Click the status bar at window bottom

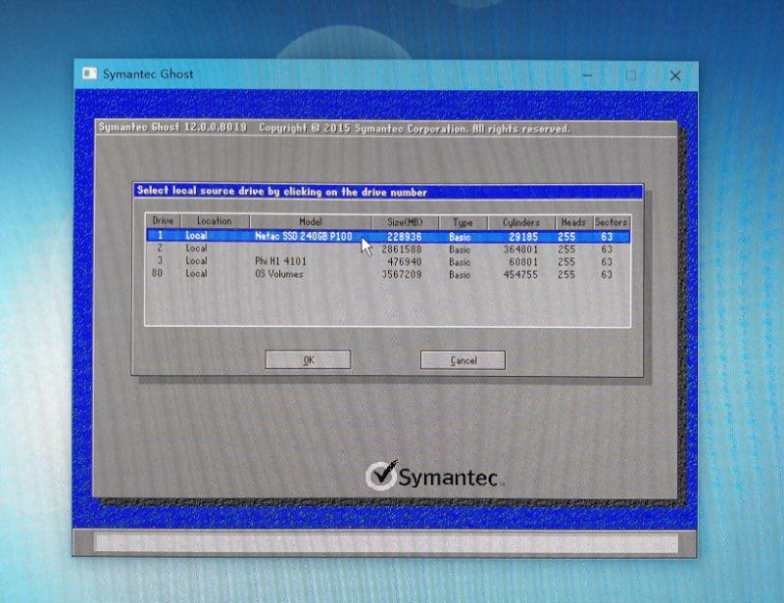point(385,542)
